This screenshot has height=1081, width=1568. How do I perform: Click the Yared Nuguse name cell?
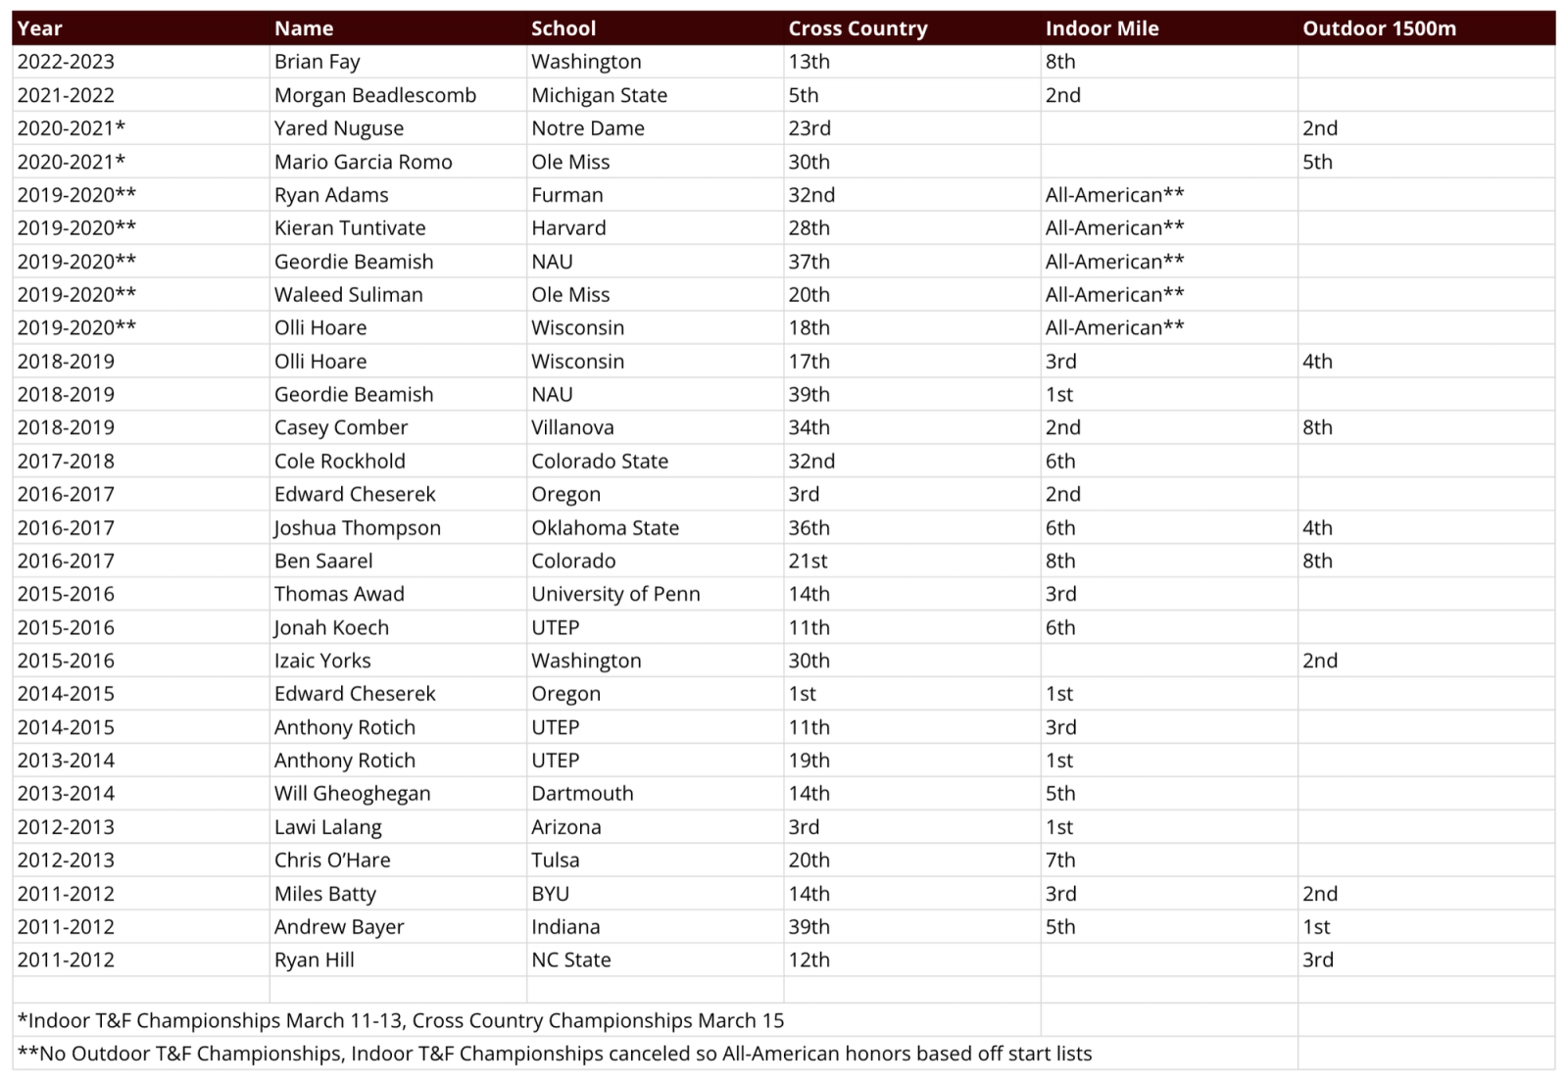point(398,128)
